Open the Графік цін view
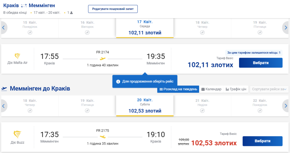 pos(236,89)
